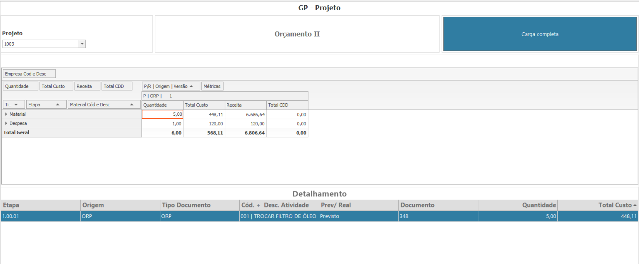The width and height of the screenshot is (639, 264).
Task: Select Material quantity cell 5,00
Action: click(x=162, y=114)
